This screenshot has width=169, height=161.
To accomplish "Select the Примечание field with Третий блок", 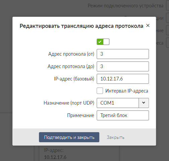I will pyautogui.click(x=123, y=115).
